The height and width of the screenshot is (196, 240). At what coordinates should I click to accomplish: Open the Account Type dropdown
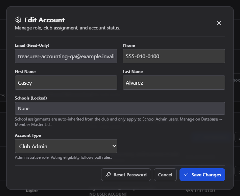(66, 146)
